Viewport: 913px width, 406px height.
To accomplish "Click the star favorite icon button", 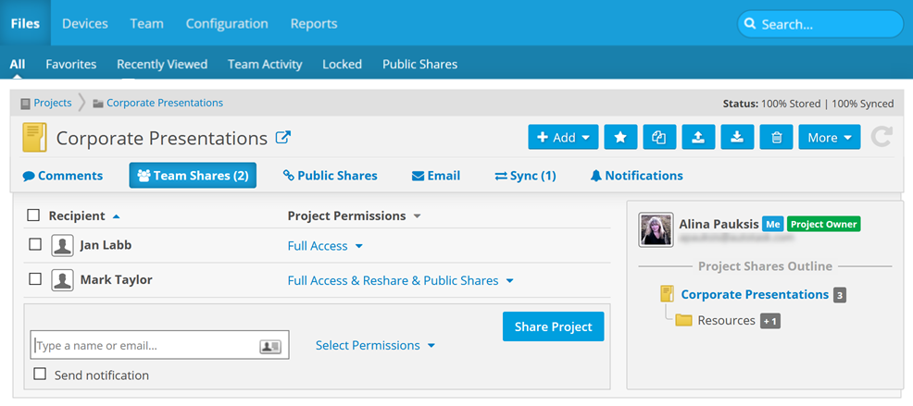I will 620,138.
